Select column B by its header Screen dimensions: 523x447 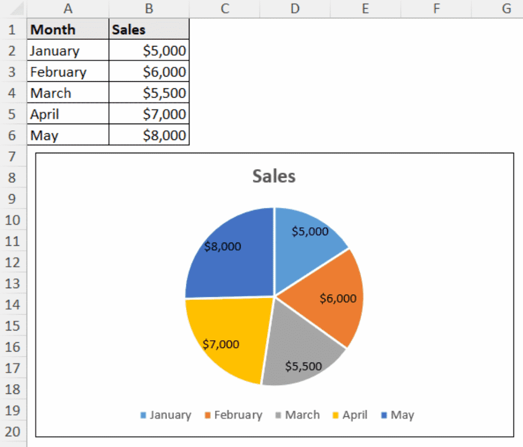tap(149, 8)
